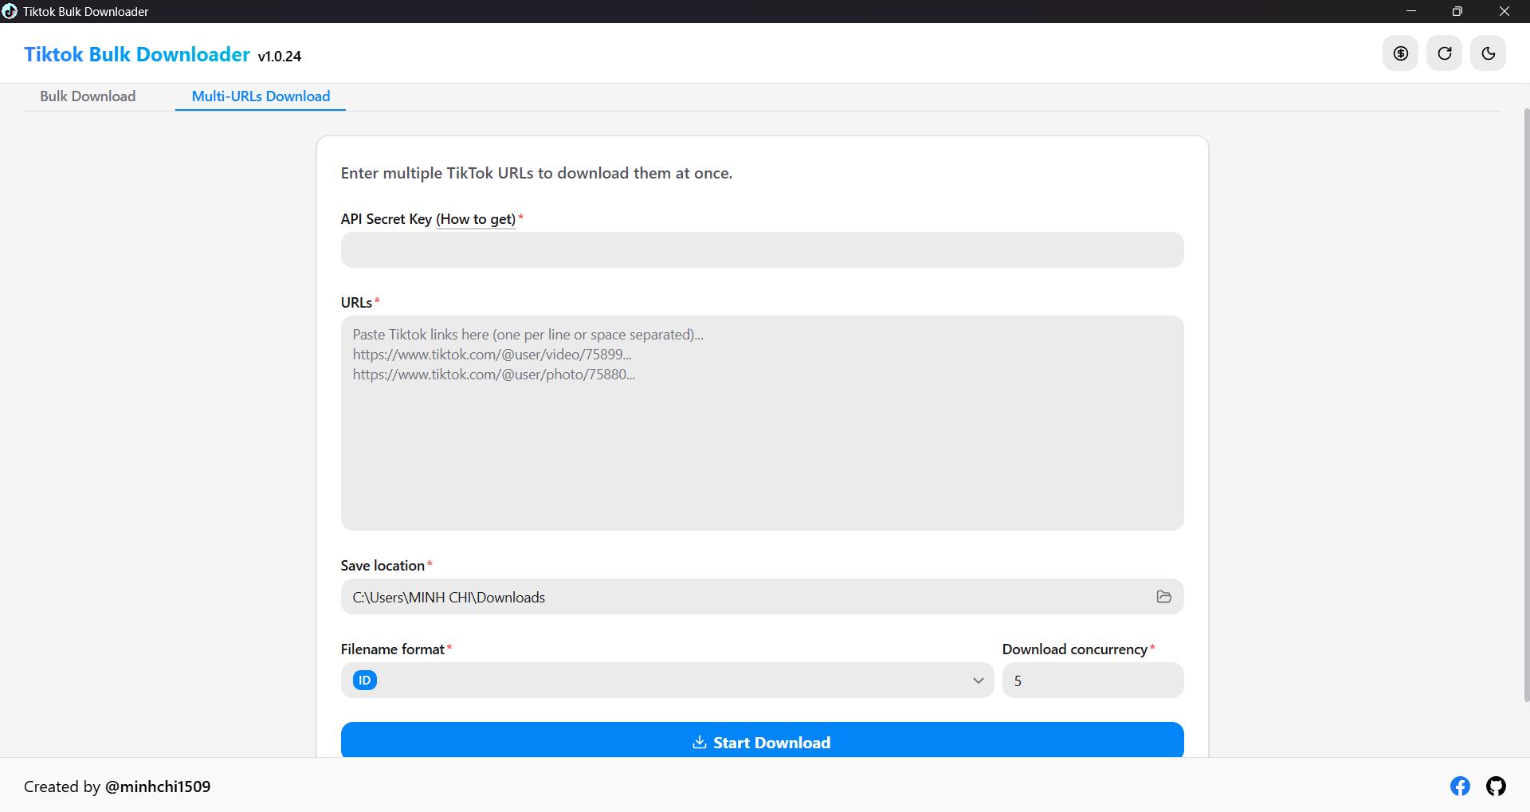
Task: Expand the Filename format dropdown chevron
Action: click(979, 681)
